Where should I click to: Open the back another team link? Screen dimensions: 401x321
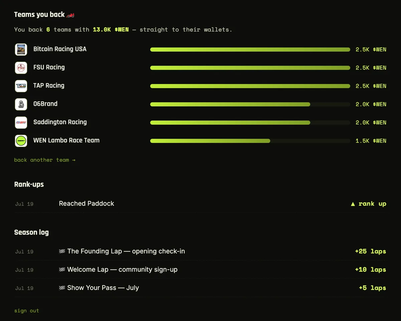(45, 160)
